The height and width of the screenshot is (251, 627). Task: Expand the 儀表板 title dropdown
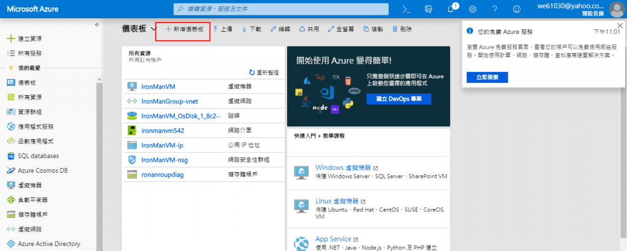pos(154,29)
